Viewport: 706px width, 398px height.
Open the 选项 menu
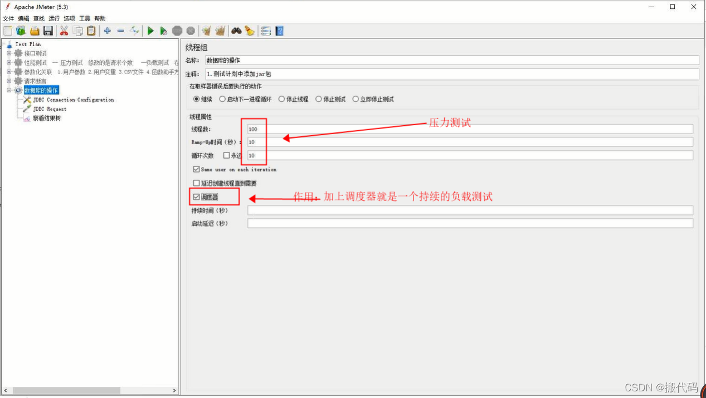pos(69,18)
